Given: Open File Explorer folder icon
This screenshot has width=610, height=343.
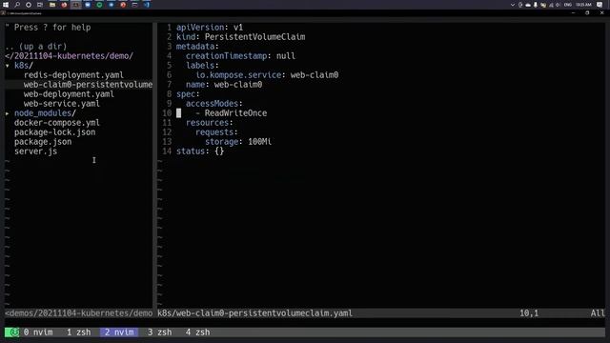Looking at the screenshot, I should point(52,5).
